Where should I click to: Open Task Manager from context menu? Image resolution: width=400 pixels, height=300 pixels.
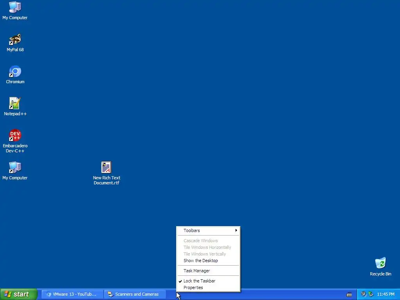point(209,271)
